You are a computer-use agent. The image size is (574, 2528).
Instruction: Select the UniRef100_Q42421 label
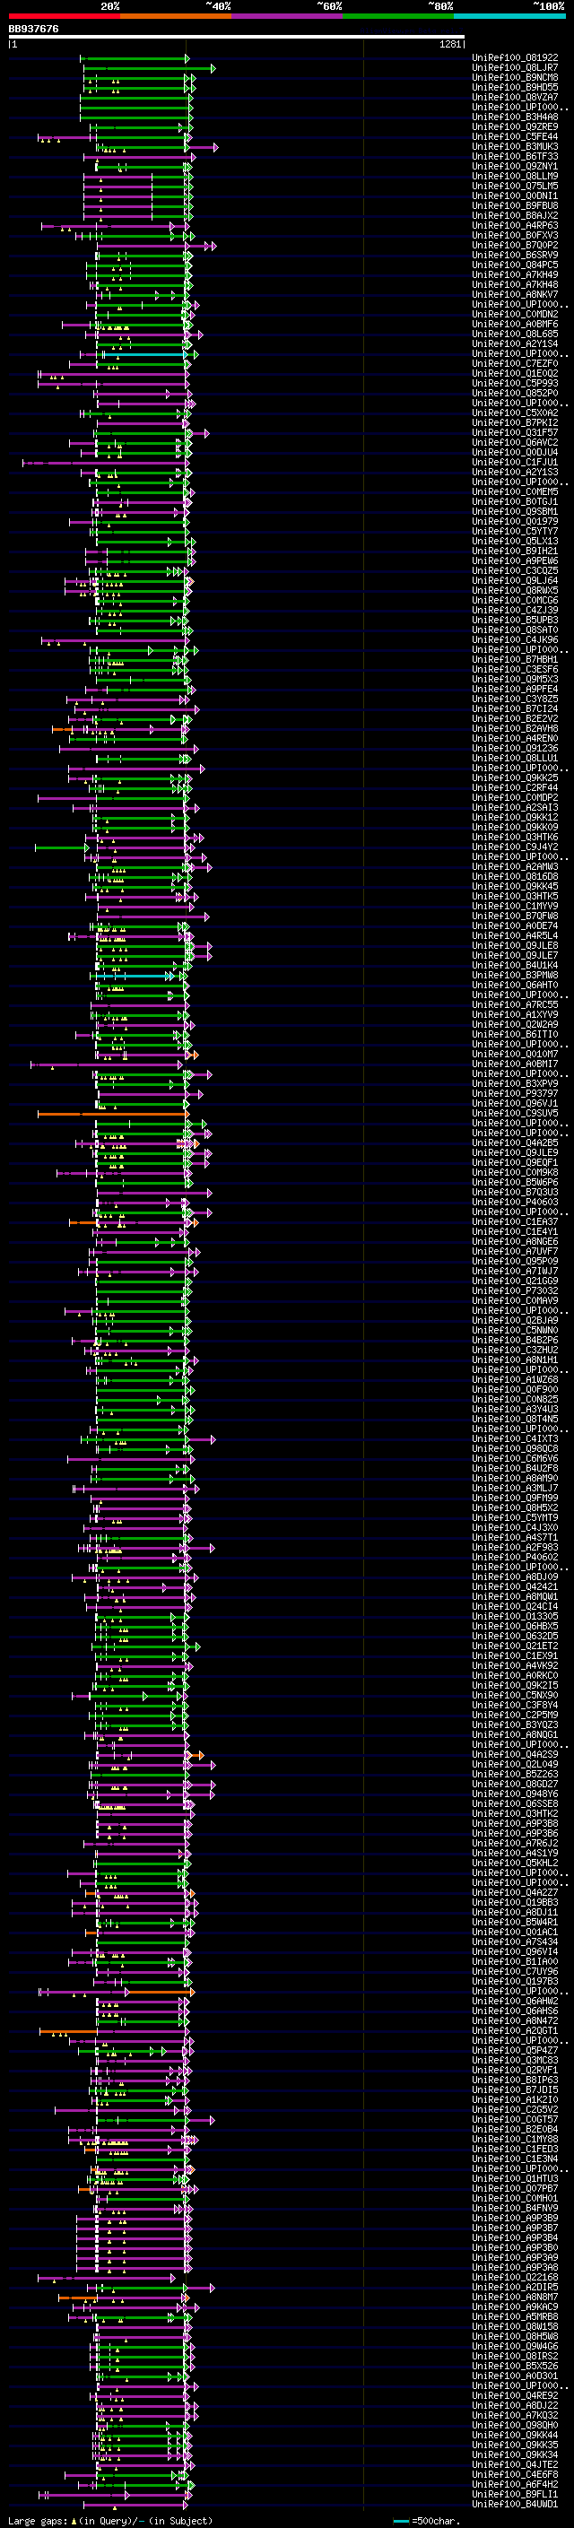pyautogui.click(x=515, y=1585)
